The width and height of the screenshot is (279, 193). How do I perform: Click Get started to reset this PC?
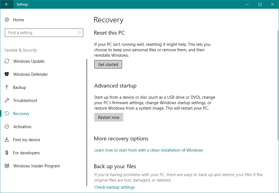108,64
